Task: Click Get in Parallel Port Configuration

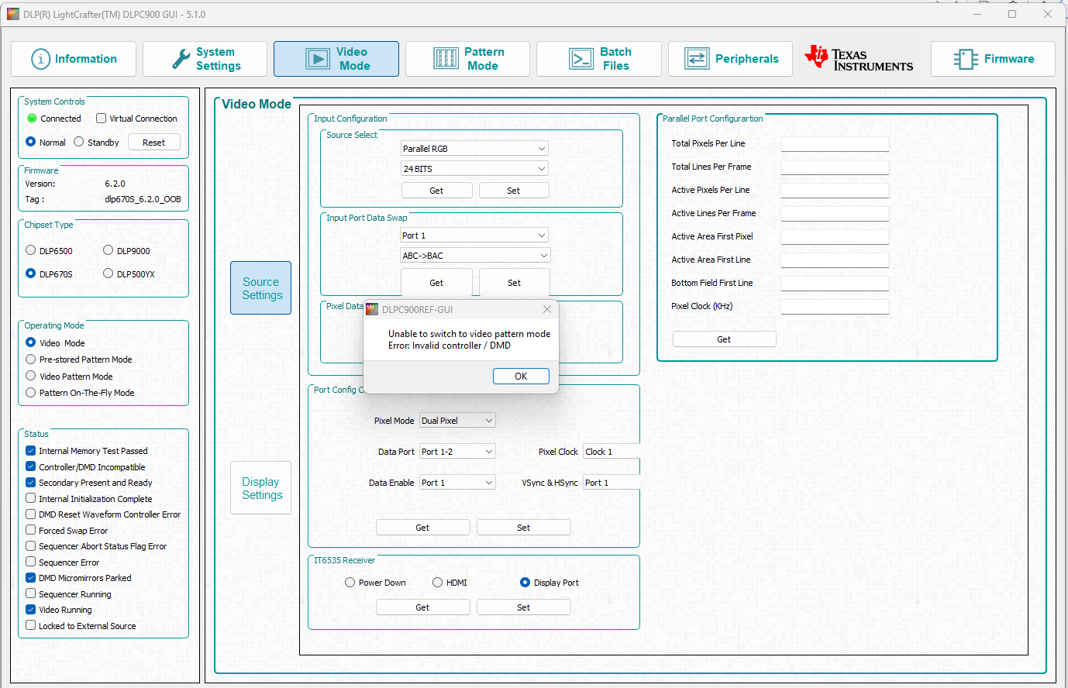Action: 724,339
